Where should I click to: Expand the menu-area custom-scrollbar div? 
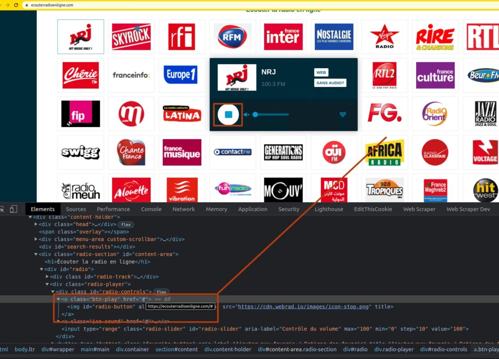[x=36, y=239]
